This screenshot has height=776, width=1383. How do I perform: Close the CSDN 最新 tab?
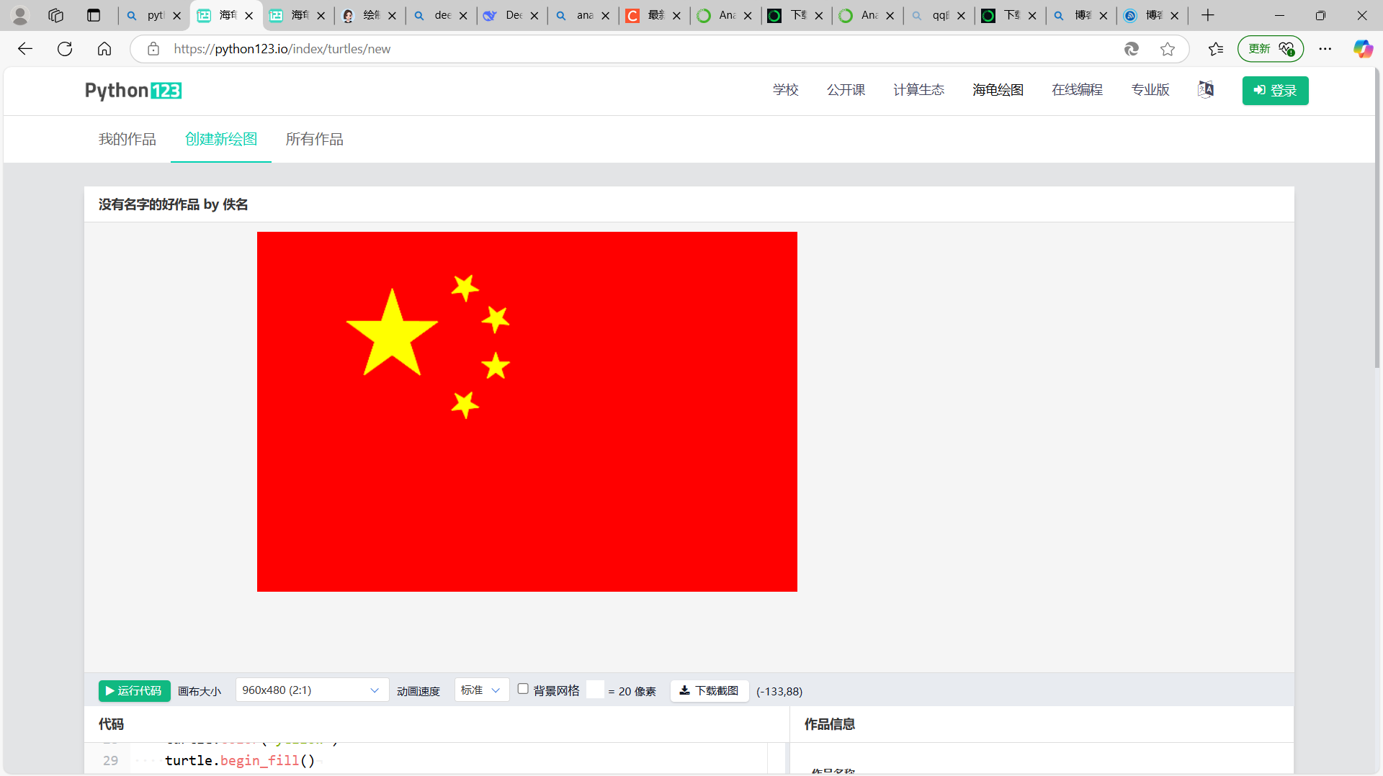[677, 15]
